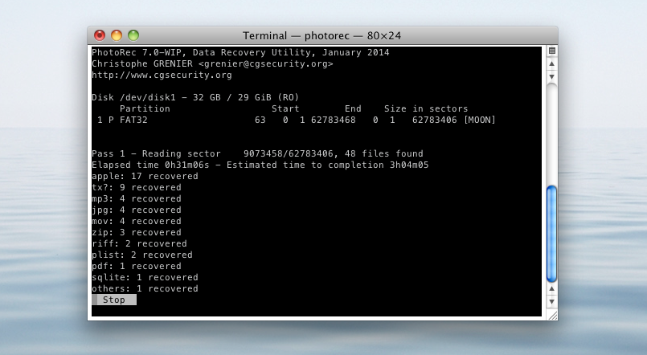Click the window resize grip corner
This screenshot has height=355, width=647.
tap(552, 316)
